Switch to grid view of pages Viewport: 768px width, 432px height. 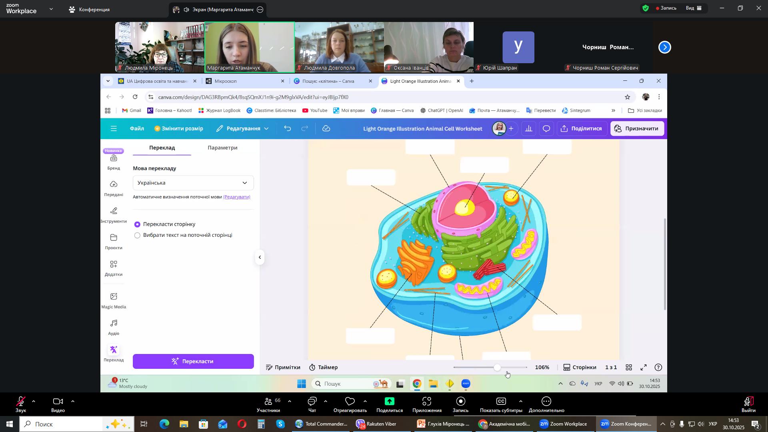pyautogui.click(x=629, y=368)
